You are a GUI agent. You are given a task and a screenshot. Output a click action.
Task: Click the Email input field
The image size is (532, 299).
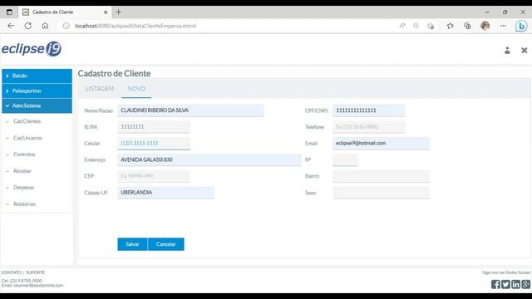point(381,143)
